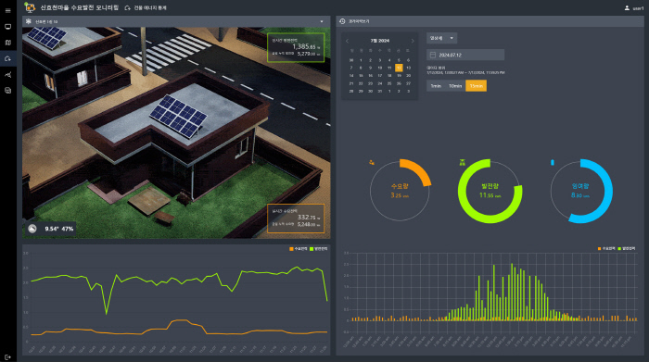Click the logout icon at sidebar bottom
This screenshot has width=649, height=362.
click(x=7, y=357)
